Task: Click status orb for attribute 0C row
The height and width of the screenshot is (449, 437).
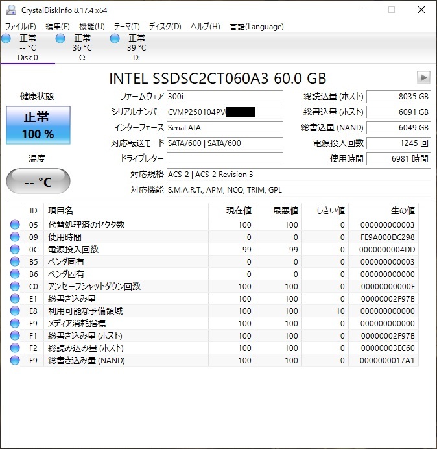Action: tap(15, 249)
